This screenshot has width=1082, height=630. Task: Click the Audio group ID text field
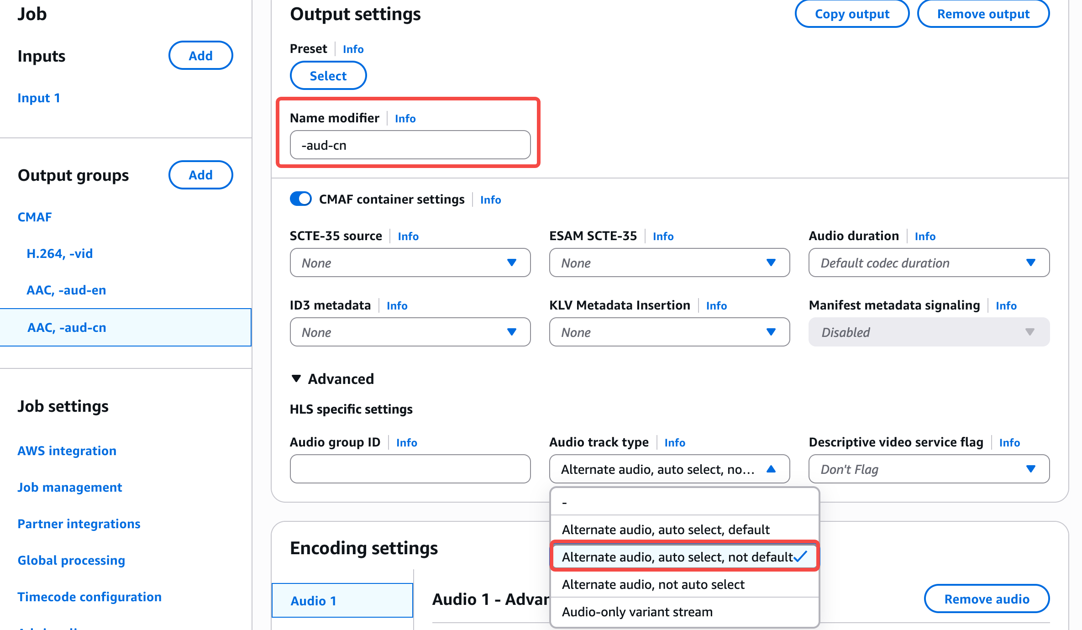(410, 469)
